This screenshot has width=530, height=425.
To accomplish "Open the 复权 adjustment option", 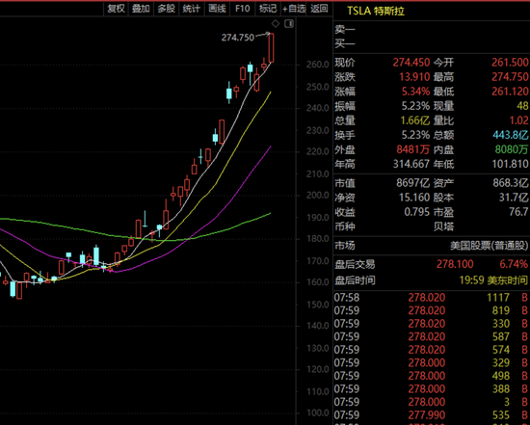I will click(116, 9).
